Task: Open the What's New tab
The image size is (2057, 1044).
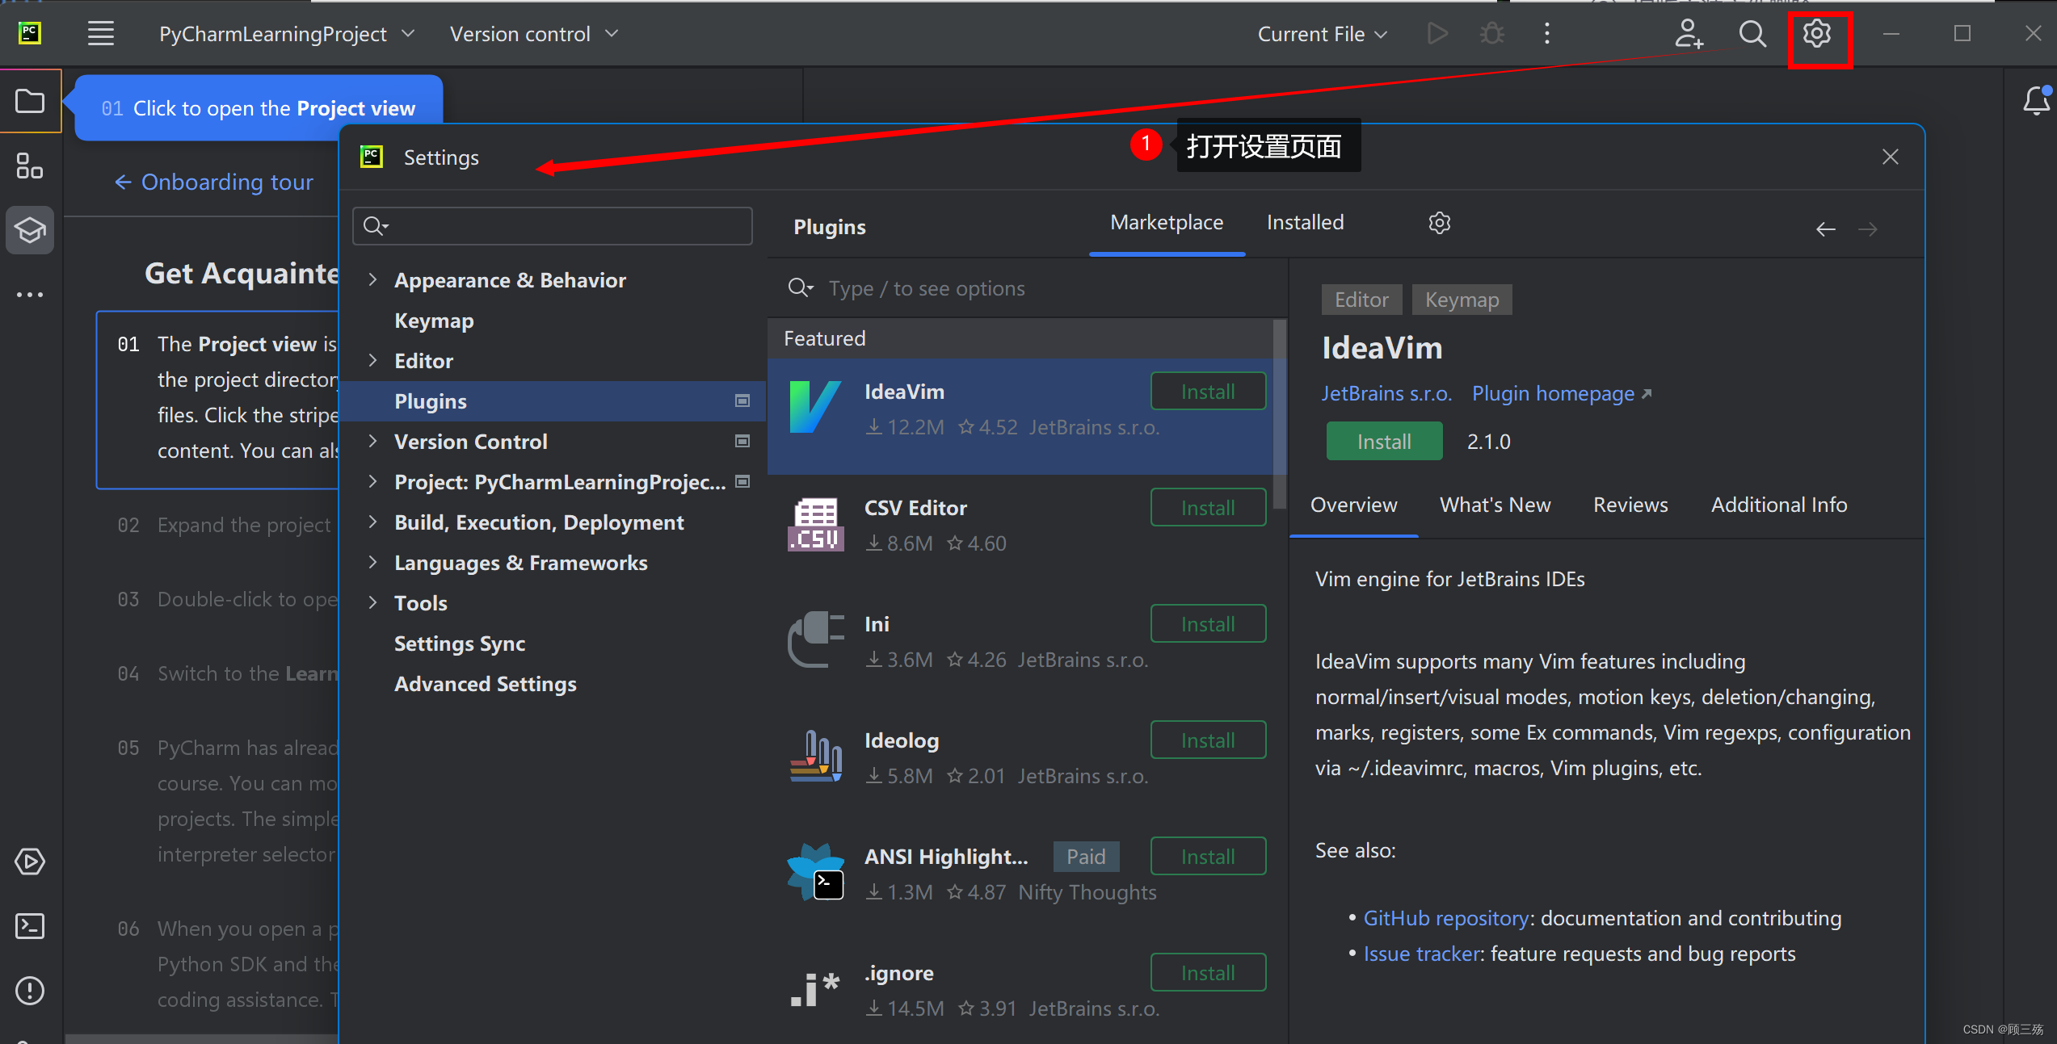Action: click(1495, 505)
